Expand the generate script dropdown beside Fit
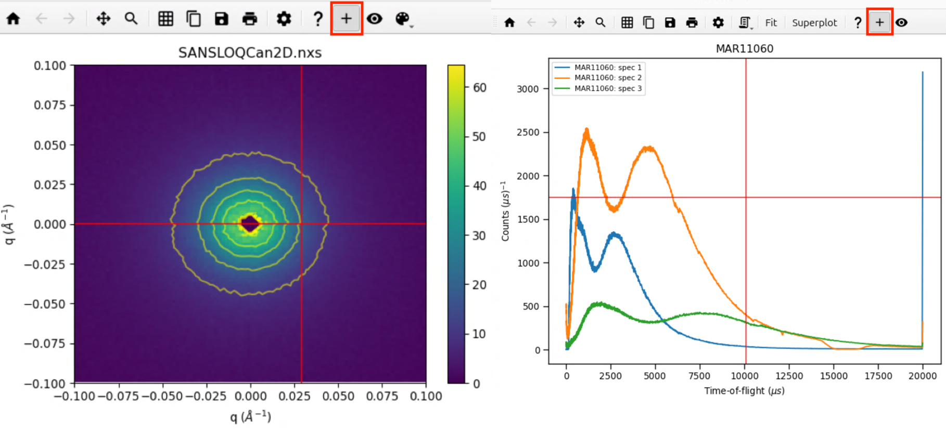 point(746,23)
